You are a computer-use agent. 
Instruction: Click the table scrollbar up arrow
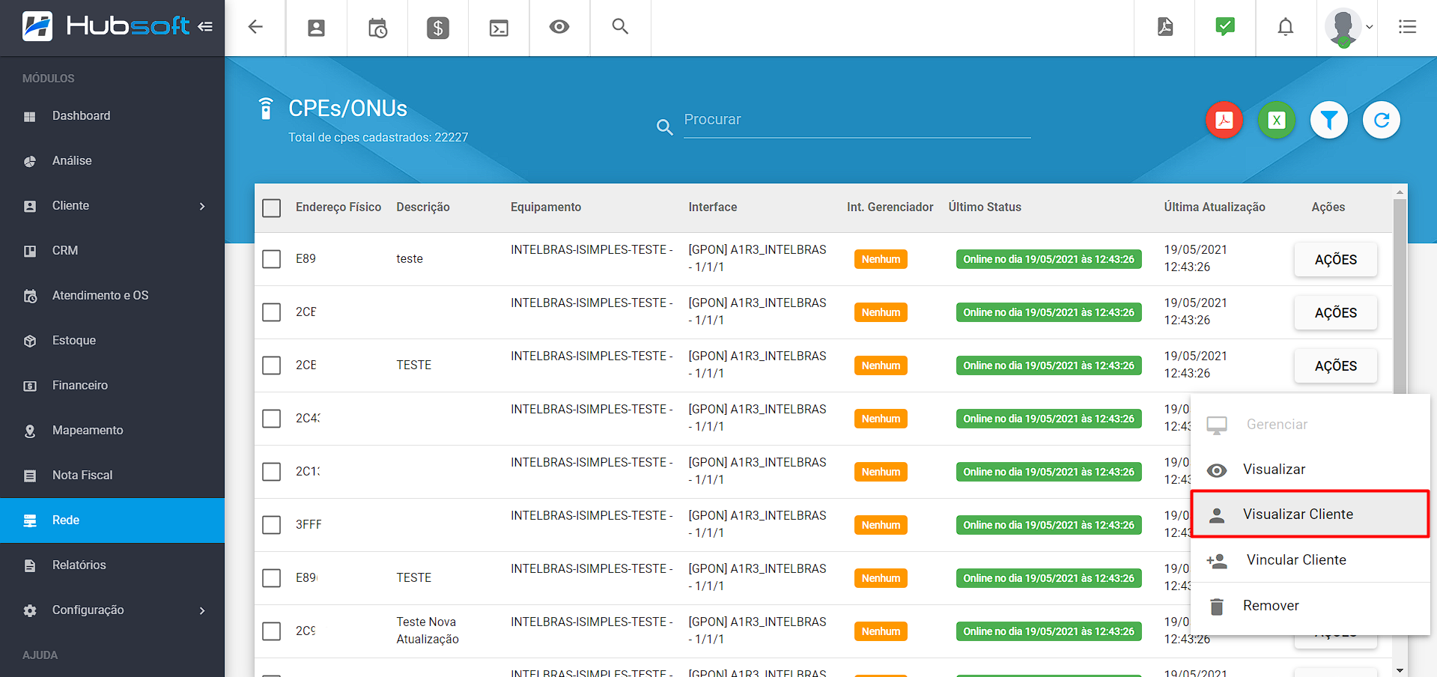1400,192
